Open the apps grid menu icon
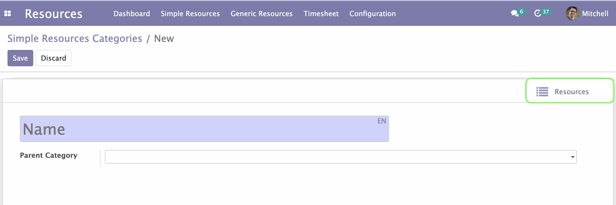The height and width of the screenshot is (205, 616). (8, 13)
